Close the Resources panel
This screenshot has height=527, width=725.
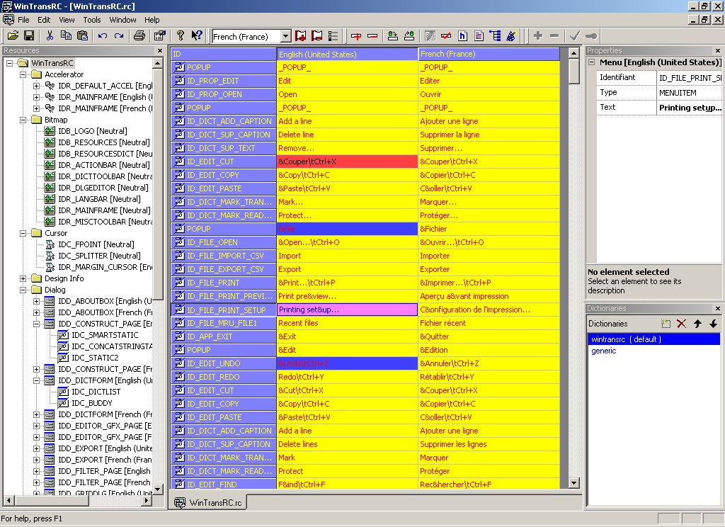coord(160,51)
